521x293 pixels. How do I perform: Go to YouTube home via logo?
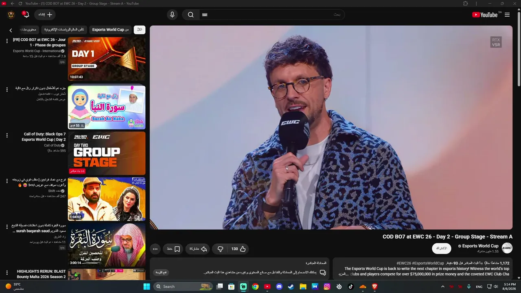pos(485,15)
